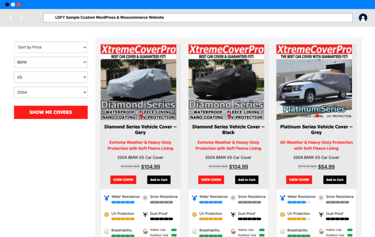Click Water Resistance rating bar on Diamond Gery
This screenshot has height=237, width=375.
[x=123, y=202]
